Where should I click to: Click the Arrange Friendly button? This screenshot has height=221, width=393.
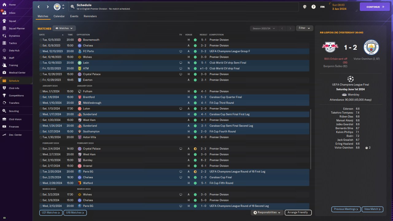298,212
